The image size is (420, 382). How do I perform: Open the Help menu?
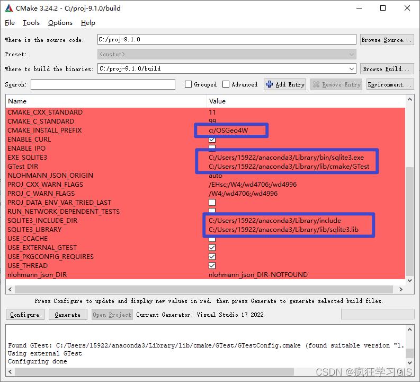click(88, 23)
